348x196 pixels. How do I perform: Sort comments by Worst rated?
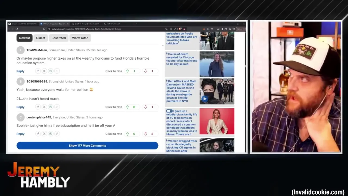pos(80,38)
